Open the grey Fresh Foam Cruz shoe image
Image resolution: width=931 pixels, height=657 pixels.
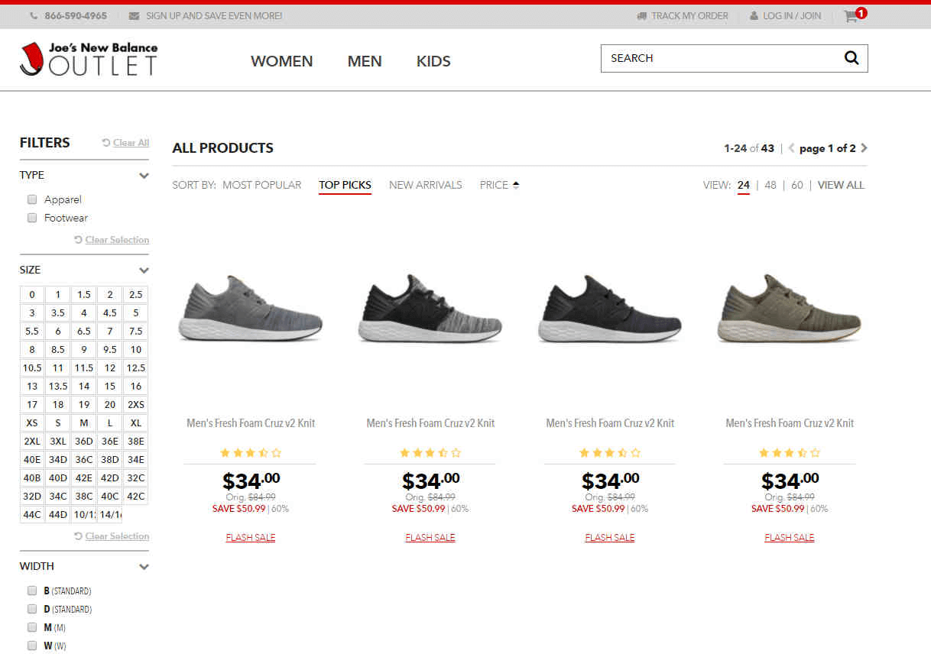(x=250, y=307)
